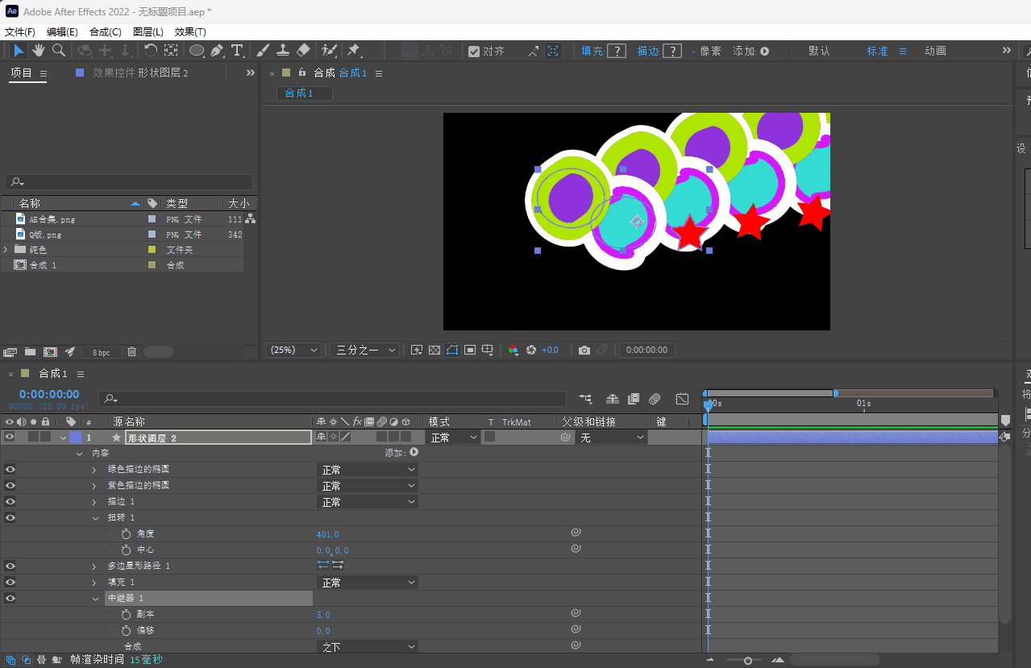This screenshot has height=668, width=1031.
Task: Expand the 绿色描边的椭圆 group
Action: pyautogui.click(x=94, y=470)
